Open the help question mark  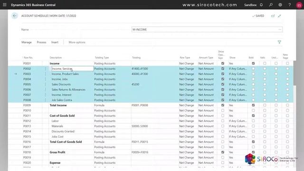[x=289, y=5]
